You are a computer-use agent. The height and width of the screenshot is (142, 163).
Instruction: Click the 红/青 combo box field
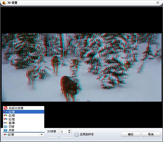point(23,134)
